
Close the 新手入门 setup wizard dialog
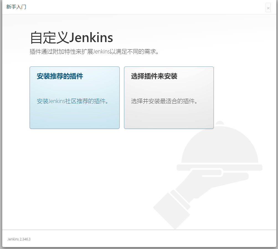(x=268, y=8)
